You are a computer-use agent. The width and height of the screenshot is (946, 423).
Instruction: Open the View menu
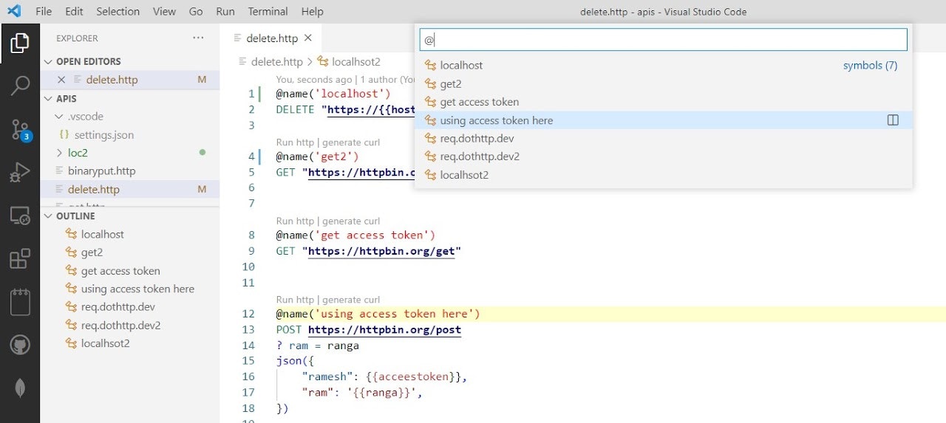(164, 11)
